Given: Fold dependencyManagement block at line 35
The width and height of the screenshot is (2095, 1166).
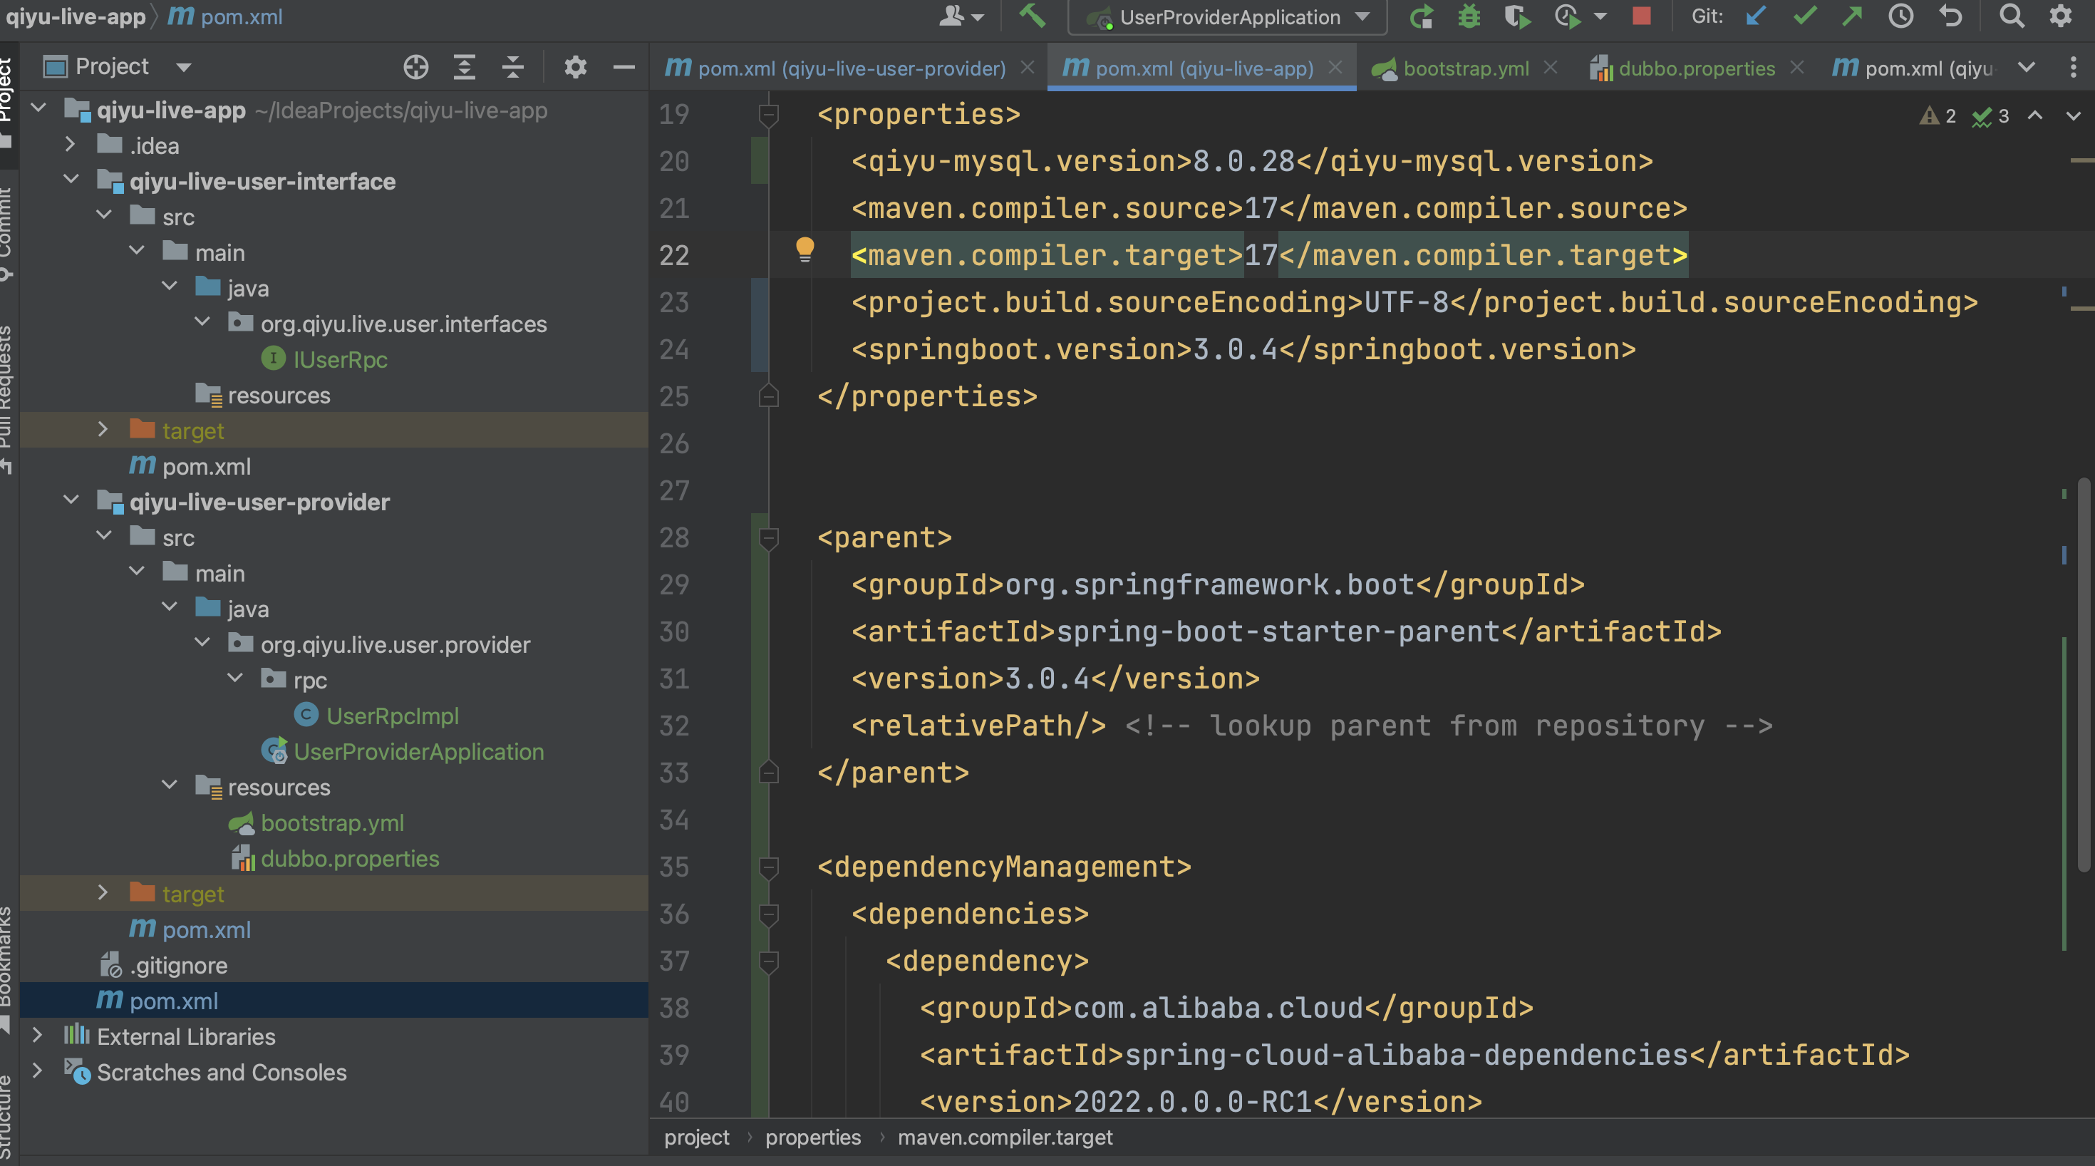Looking at the screenshot, I should pyautogui.click(x=767, y=867).
